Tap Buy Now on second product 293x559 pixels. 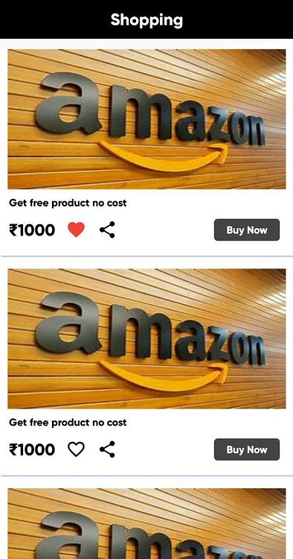tap(247, 449)
